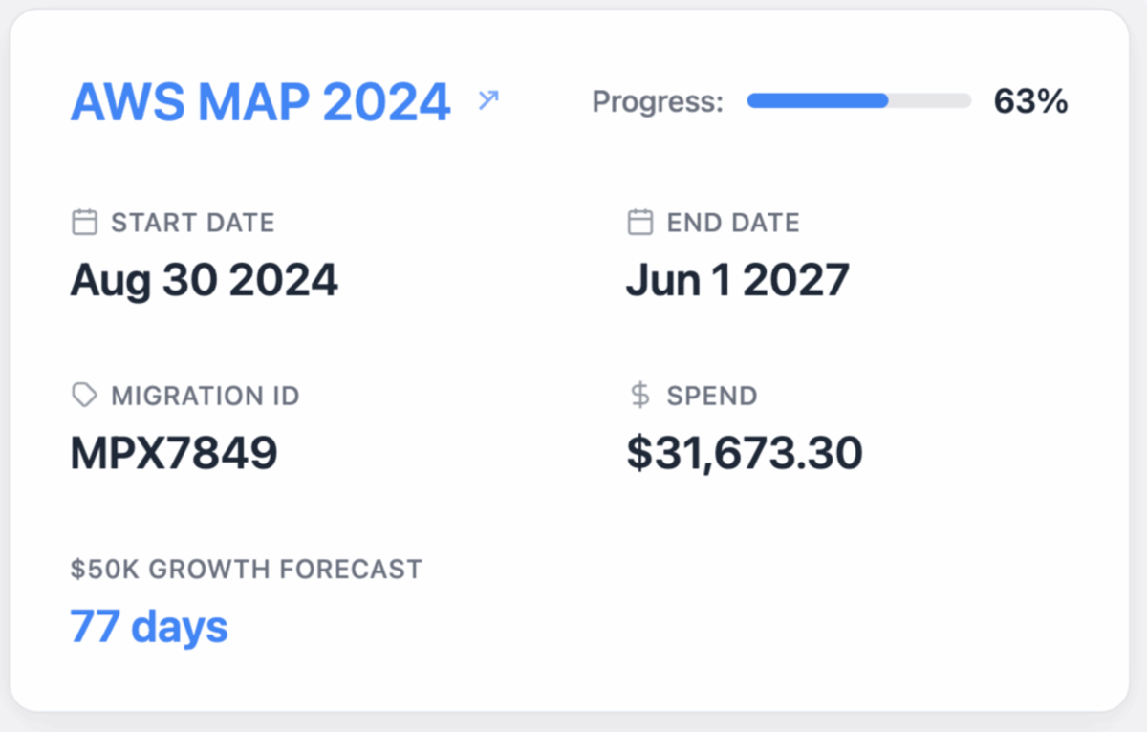
Task: Click the gray unfilled progress bar portion
Action: [930, 100]
